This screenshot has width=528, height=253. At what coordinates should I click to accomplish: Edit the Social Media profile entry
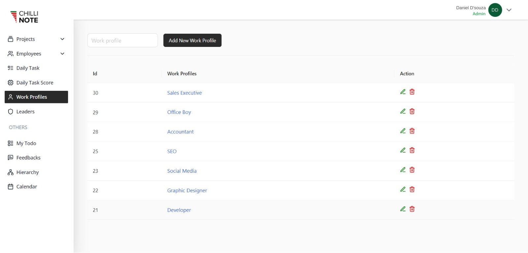click(403, 170)
